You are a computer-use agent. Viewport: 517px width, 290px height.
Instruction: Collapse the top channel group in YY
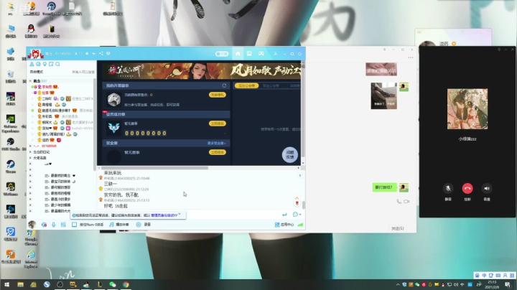(x=30, y=80)
